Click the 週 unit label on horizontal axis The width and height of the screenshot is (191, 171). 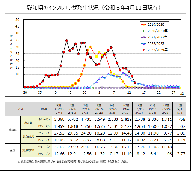[x=182, y=93]
